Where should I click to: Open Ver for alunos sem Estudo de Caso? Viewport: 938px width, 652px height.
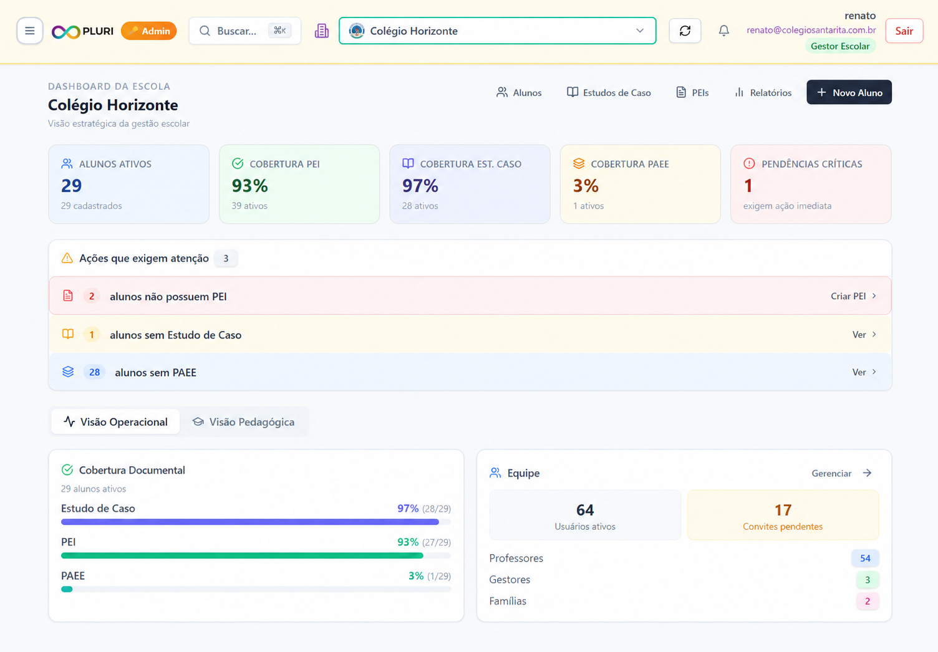pos(864,335)
